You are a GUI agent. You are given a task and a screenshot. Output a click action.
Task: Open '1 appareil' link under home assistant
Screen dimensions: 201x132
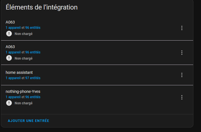[x=13, y=78]
